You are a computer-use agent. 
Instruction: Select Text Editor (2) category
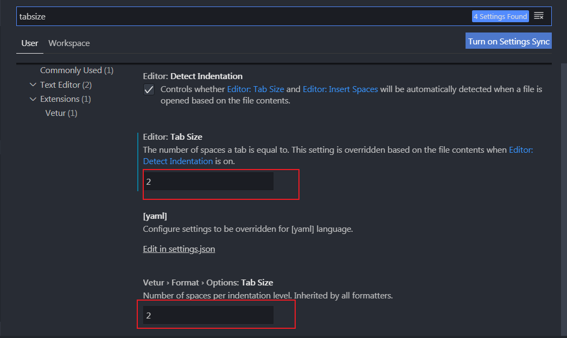tap(66, 85)
